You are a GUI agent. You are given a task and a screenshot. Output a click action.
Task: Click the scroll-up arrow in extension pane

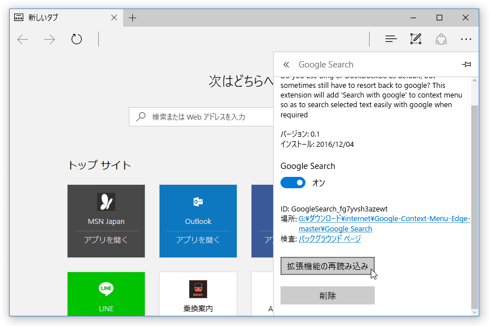point(474,81)
